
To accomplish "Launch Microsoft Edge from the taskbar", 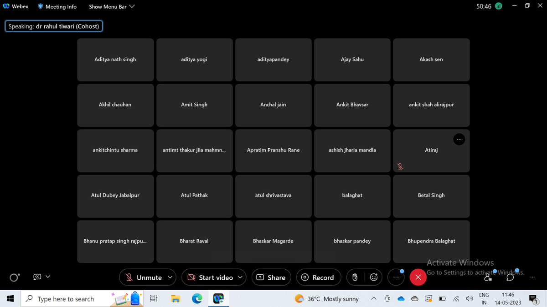I will (197, 299).
